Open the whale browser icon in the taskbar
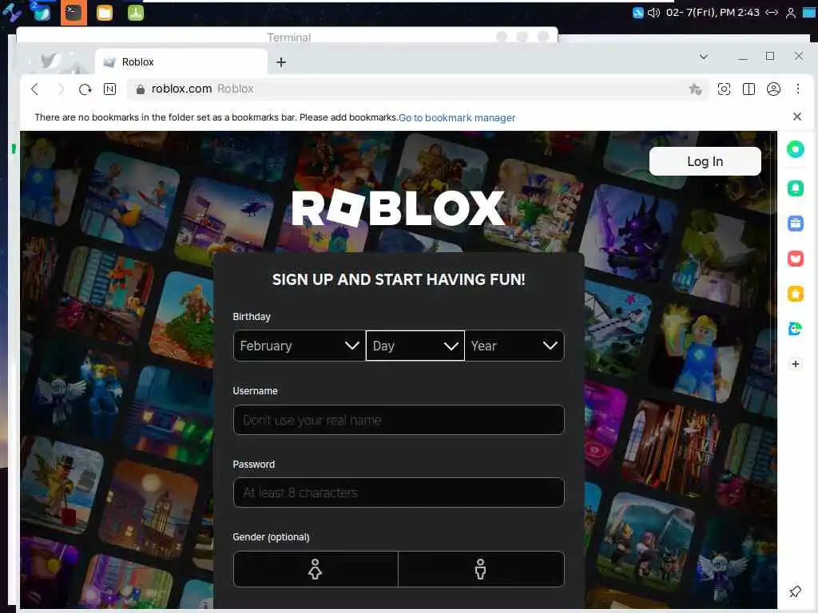Image resolution: width=818 pixels, height=613 pixels. pos(42,13)
